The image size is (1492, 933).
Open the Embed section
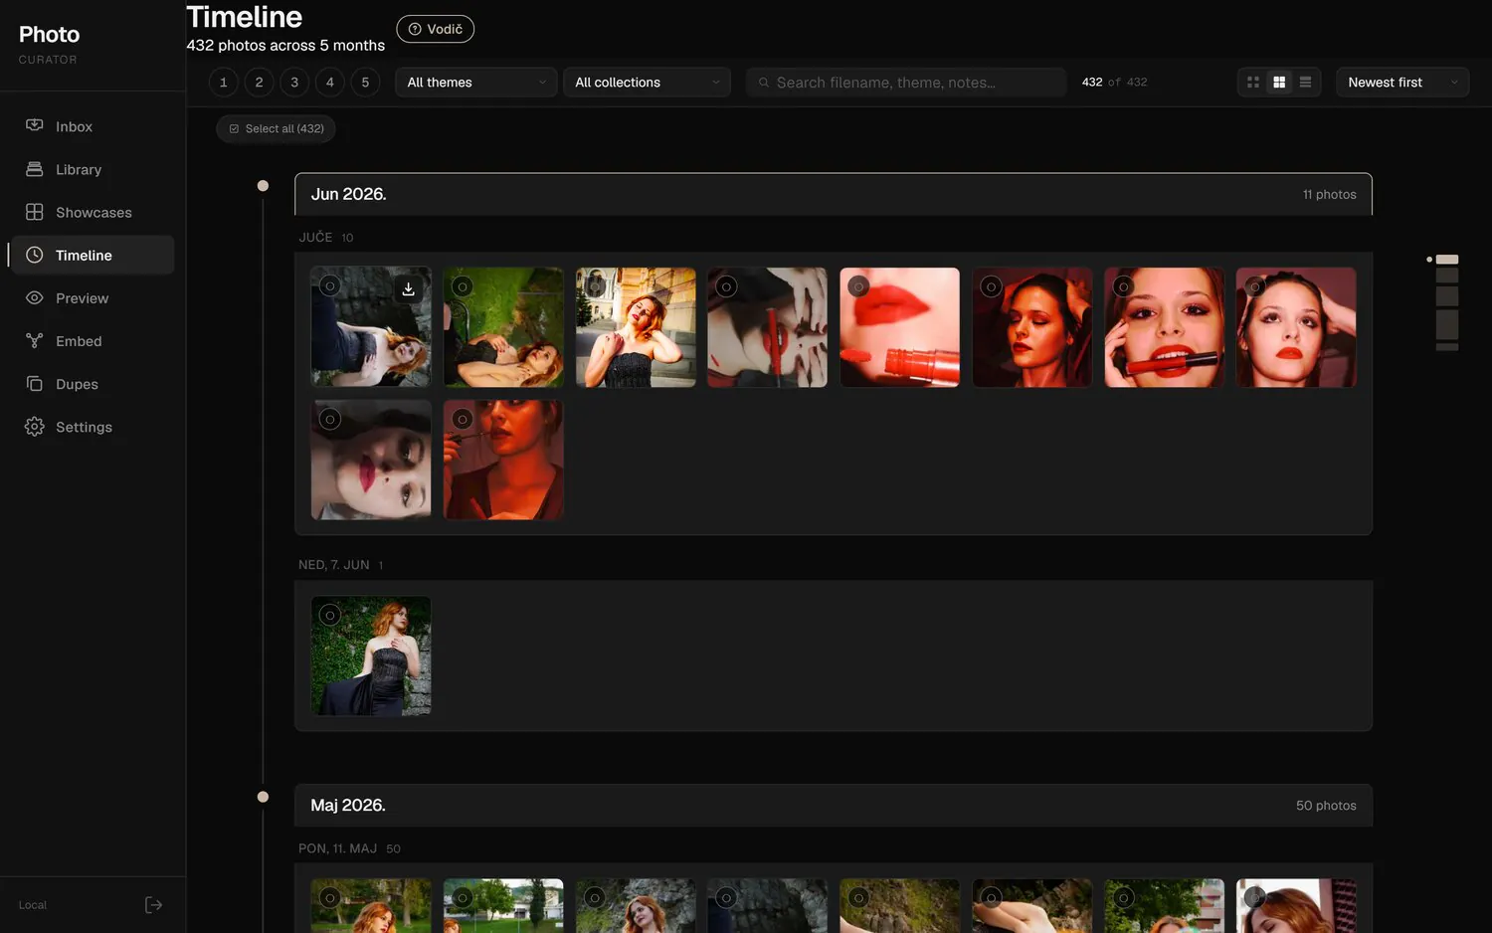92,340
